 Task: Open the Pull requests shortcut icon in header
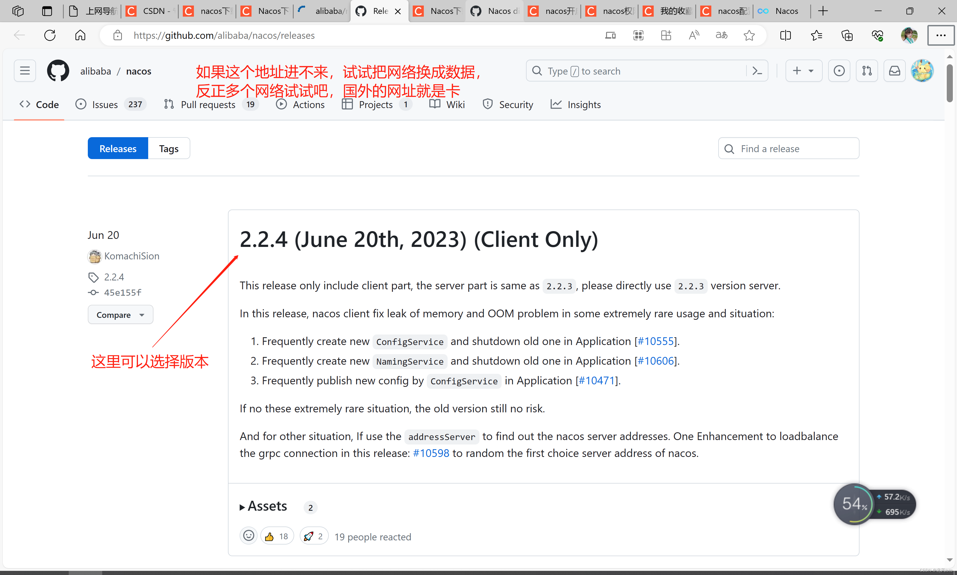[867, 71]
